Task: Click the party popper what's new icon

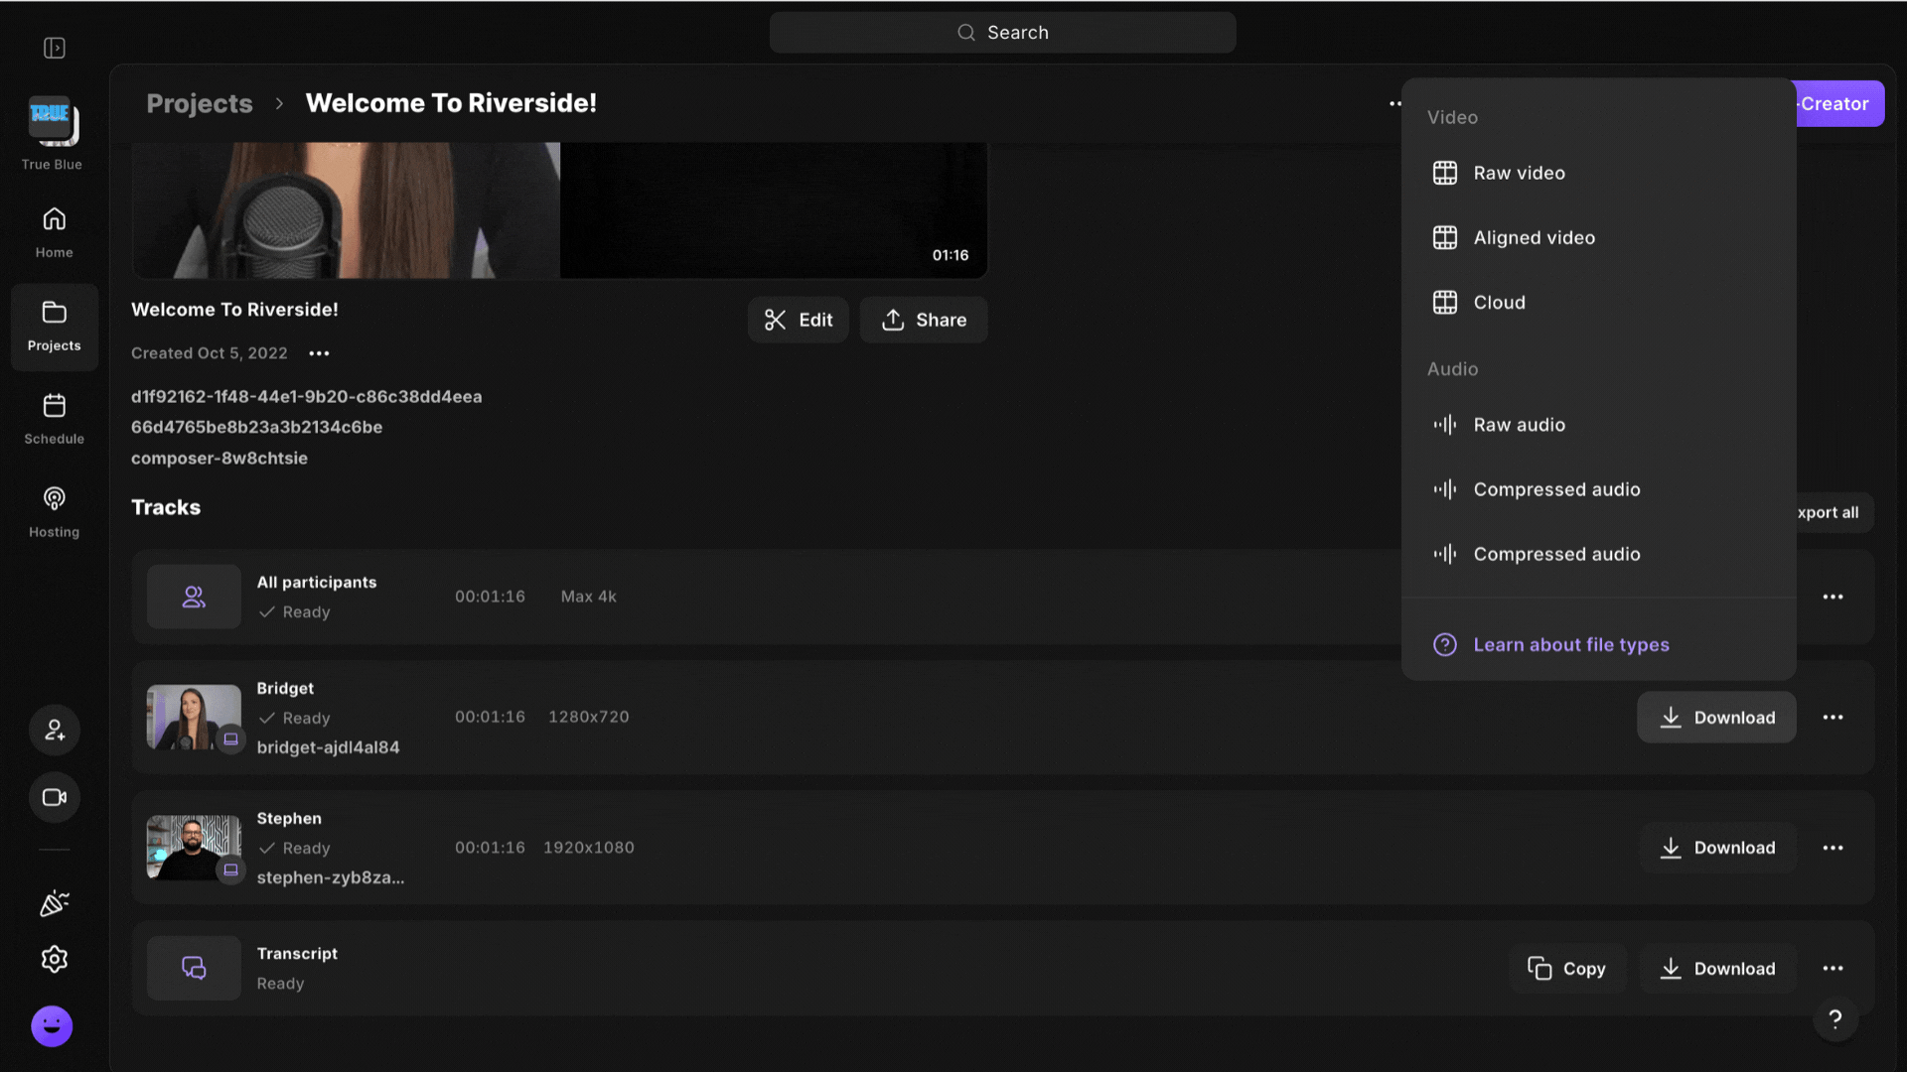Action: (55, 903)
